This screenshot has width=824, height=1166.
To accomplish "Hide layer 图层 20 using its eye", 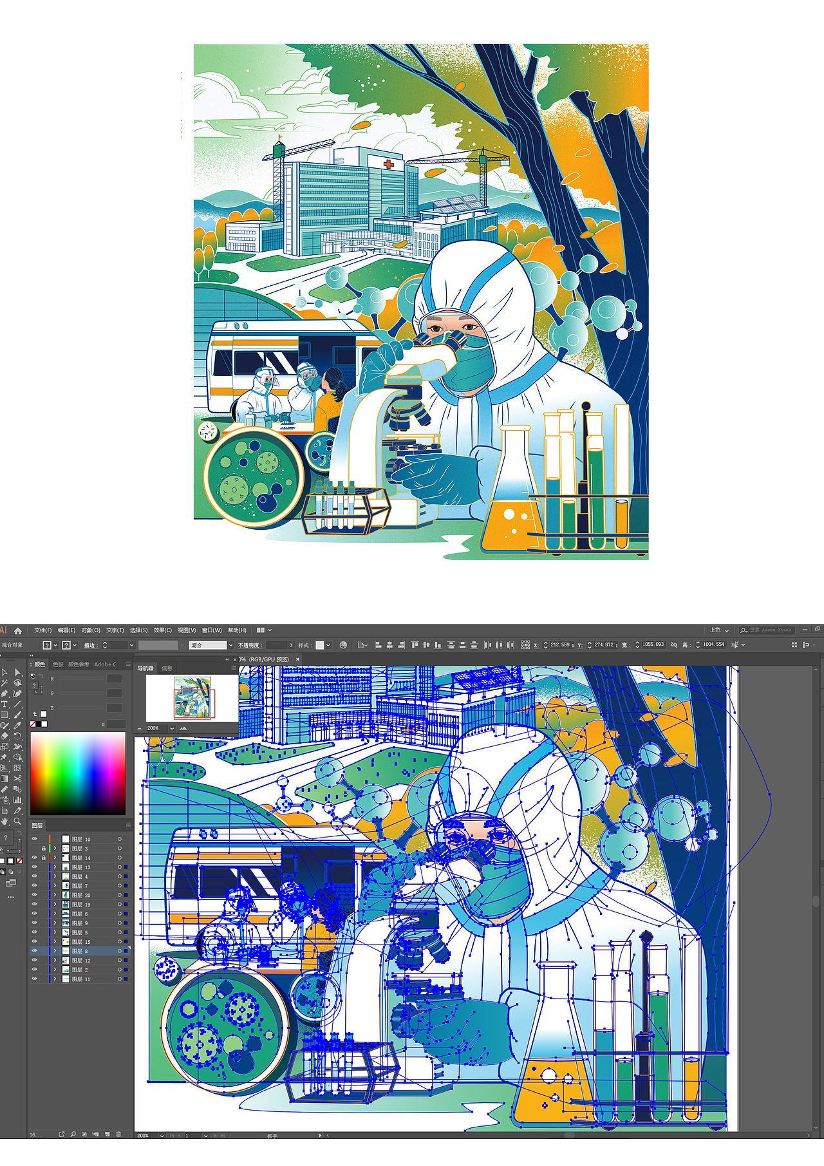I will click(x=34, y=895).
